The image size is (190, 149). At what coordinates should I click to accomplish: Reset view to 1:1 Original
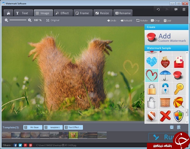[53, 20]
